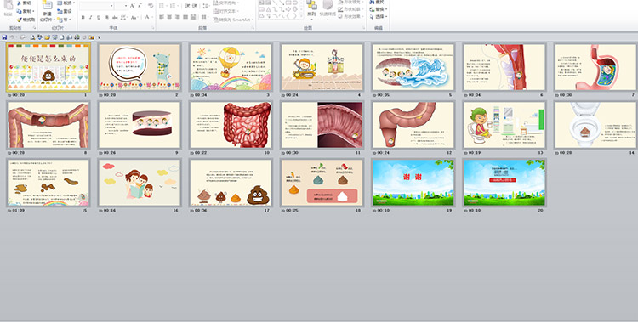Launch the Clipboard pane from group corner
Viewport: 638px width, 322px height.
click(x=35, y=28)
